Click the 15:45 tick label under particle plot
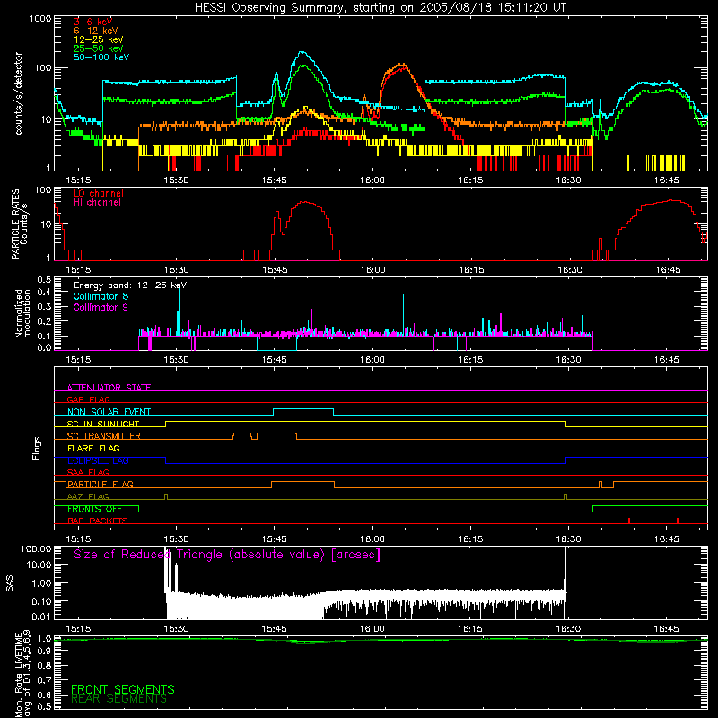 275,270
